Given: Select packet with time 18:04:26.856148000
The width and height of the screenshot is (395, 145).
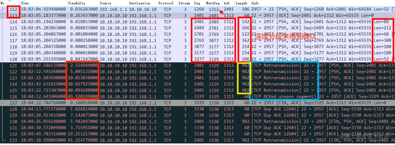Looking at the screenshot, I should tap(43, 122).
